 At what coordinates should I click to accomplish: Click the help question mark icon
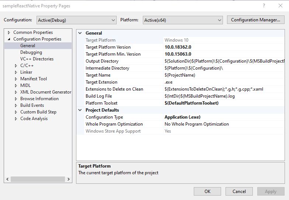(x=264, y=6)
